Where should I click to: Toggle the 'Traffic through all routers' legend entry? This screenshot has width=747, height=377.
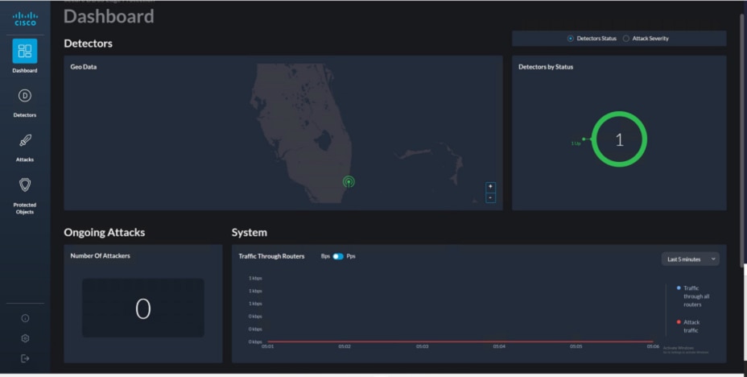click(693, 296)
